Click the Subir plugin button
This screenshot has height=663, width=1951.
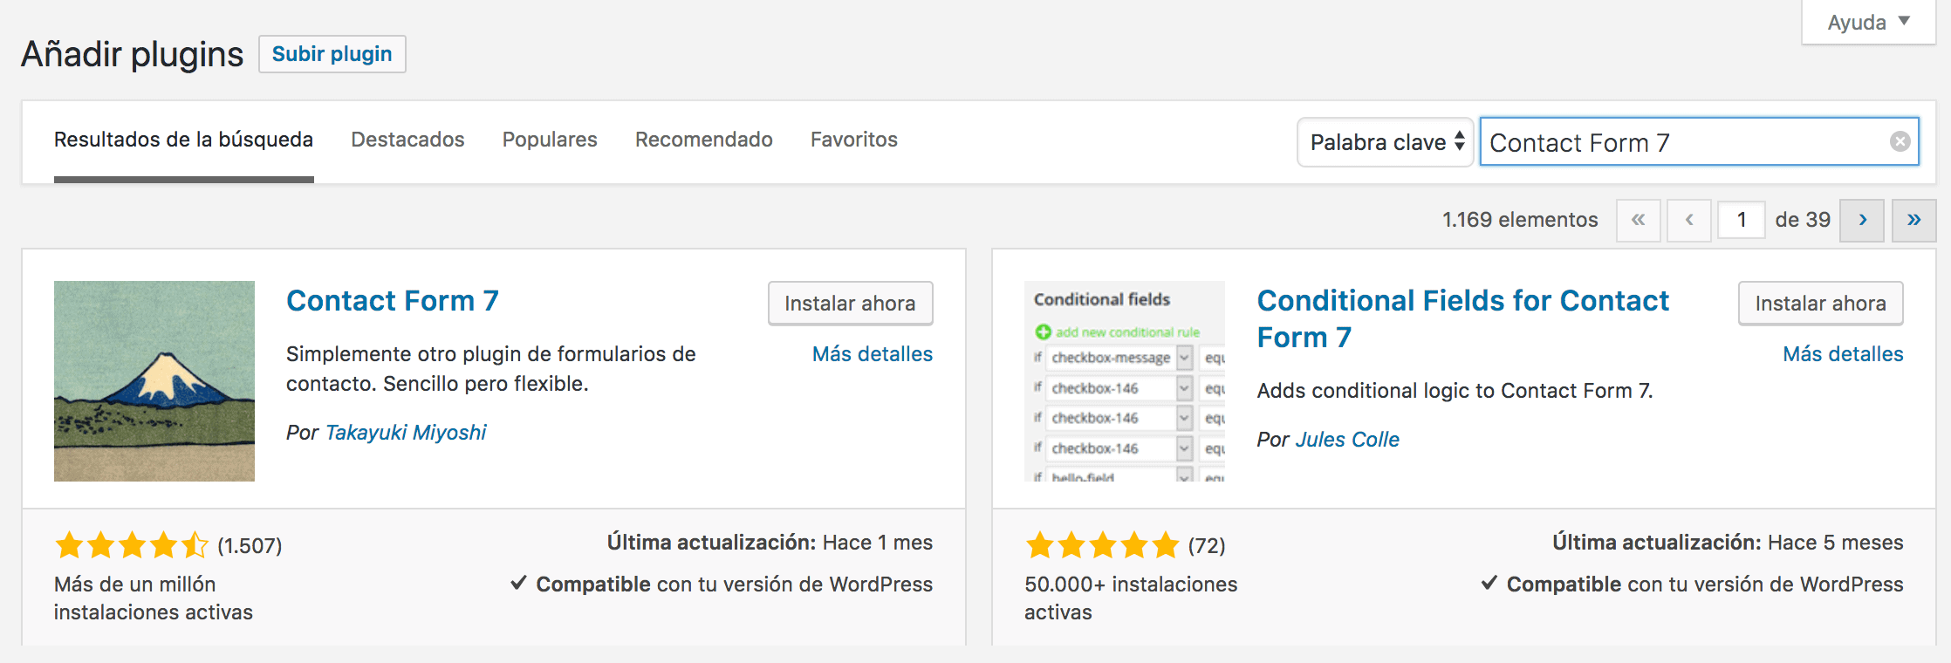coord(332,54)
